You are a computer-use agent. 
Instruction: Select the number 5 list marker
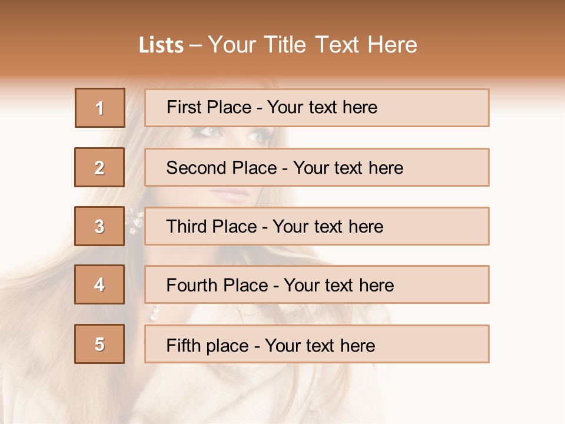point(100,344)
